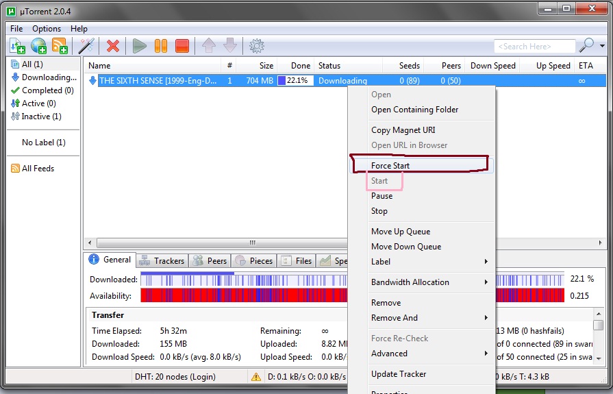613x394 pixels.
Task: Sort by Done column header
Action: 296,66
